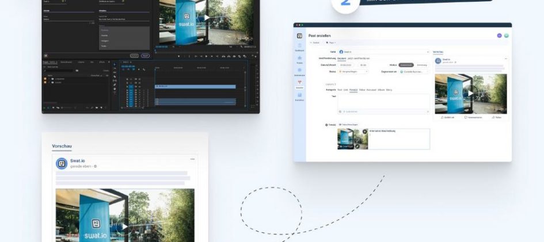Open emoji picker below the Text area
Viewport: 544px width, 242px height.
340,112
